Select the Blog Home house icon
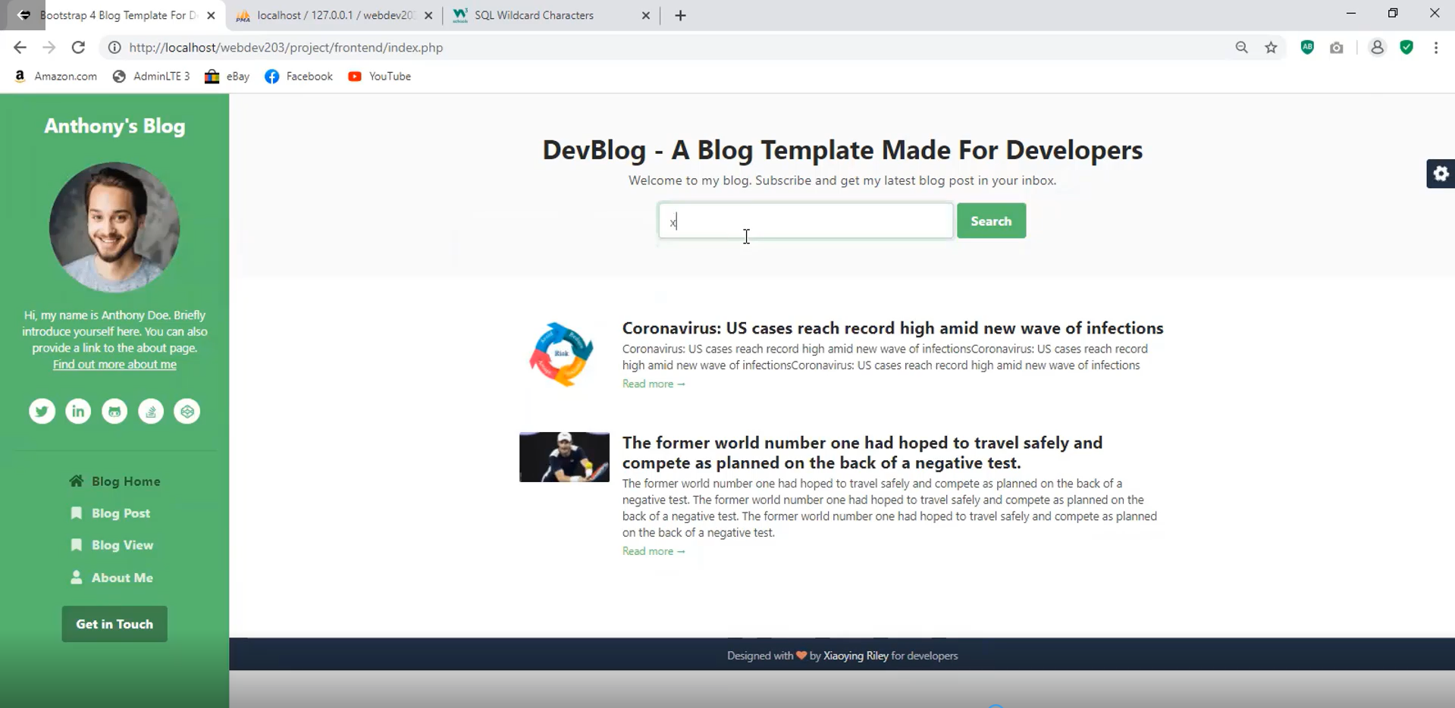The width and height of the screenshot is (1455, 708). [76, 481]
